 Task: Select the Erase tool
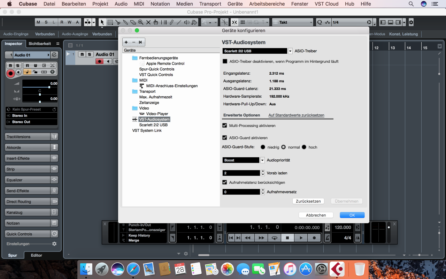133,22
